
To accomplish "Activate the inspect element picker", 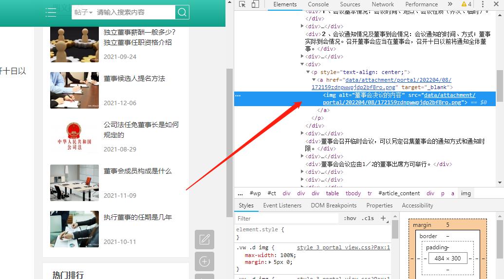I will (243, 4).
